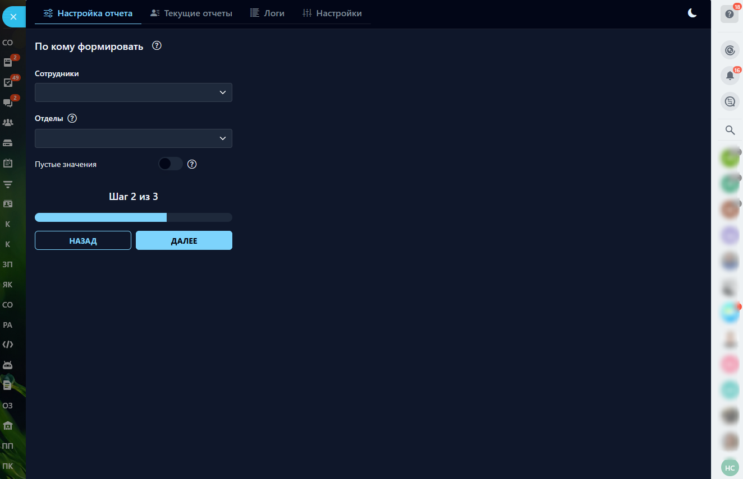
Task: Close the panel with the X button
Action: [13, 17]
